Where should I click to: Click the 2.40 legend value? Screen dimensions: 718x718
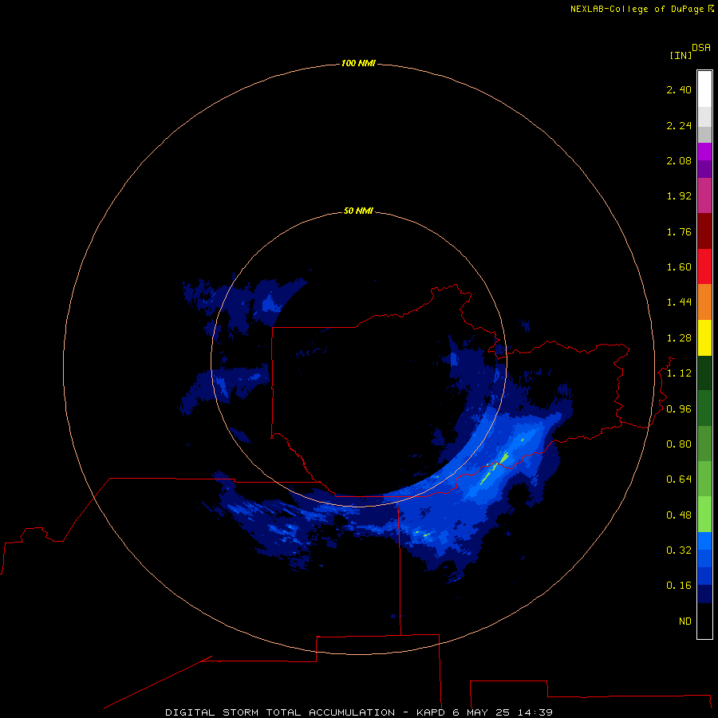pos(679,89)
